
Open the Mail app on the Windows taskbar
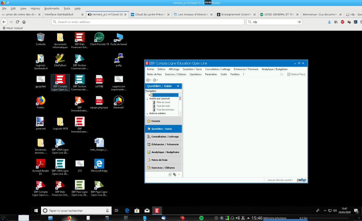pyautogui.click(x=147, y=210)
